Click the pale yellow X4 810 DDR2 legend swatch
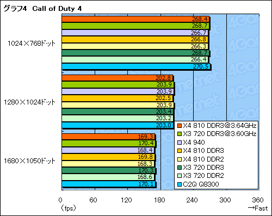 pos(180,159)
